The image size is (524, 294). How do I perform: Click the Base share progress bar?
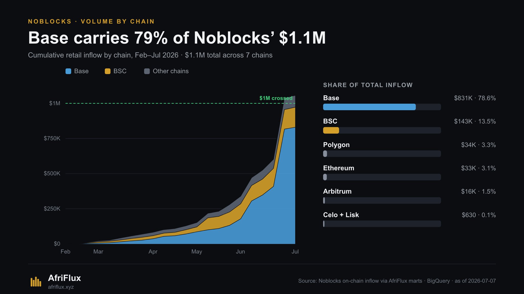click(x=382, y=107)
